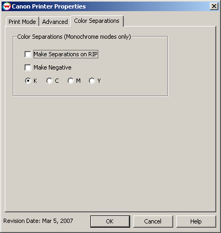
Task: Click the Make Negative label text
Action: (53, 67)
